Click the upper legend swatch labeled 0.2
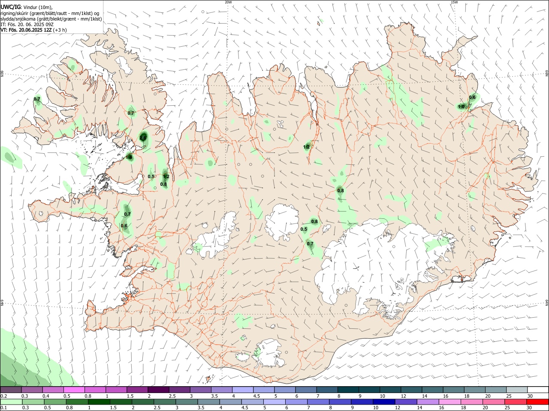The image size is (549, 411). [11, 390]
